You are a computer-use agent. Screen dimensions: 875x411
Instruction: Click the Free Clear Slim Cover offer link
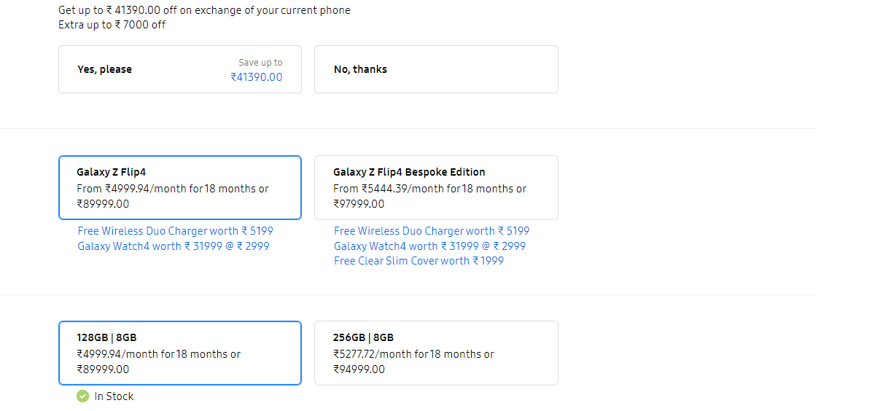(419, 261)
